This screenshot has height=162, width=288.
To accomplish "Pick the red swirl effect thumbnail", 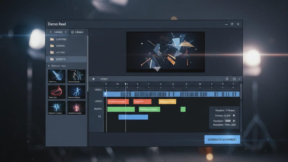I will [x=57, y=92].
